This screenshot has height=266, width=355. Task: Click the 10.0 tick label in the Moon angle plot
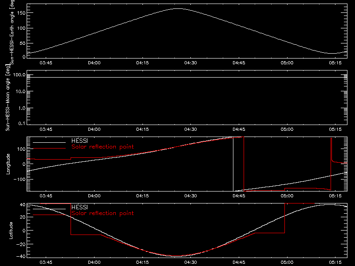20,91
